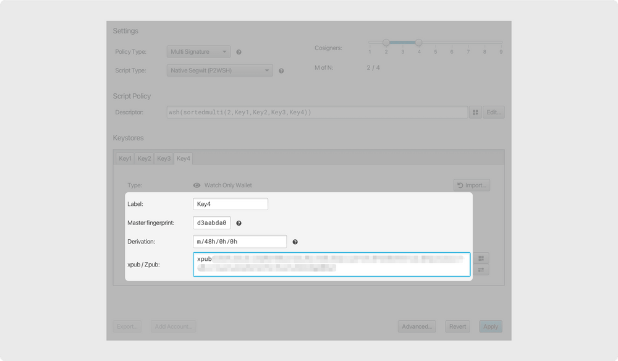
Task: Open the Key3 keystore tab
Action: [164, 159]
